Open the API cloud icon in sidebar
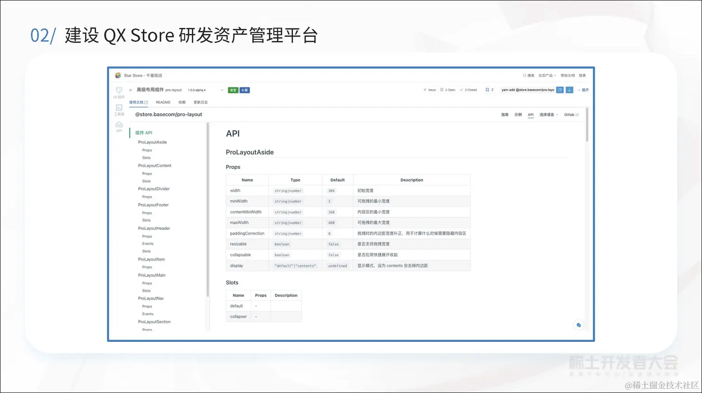702x393 pixels. tap(119, 126)
